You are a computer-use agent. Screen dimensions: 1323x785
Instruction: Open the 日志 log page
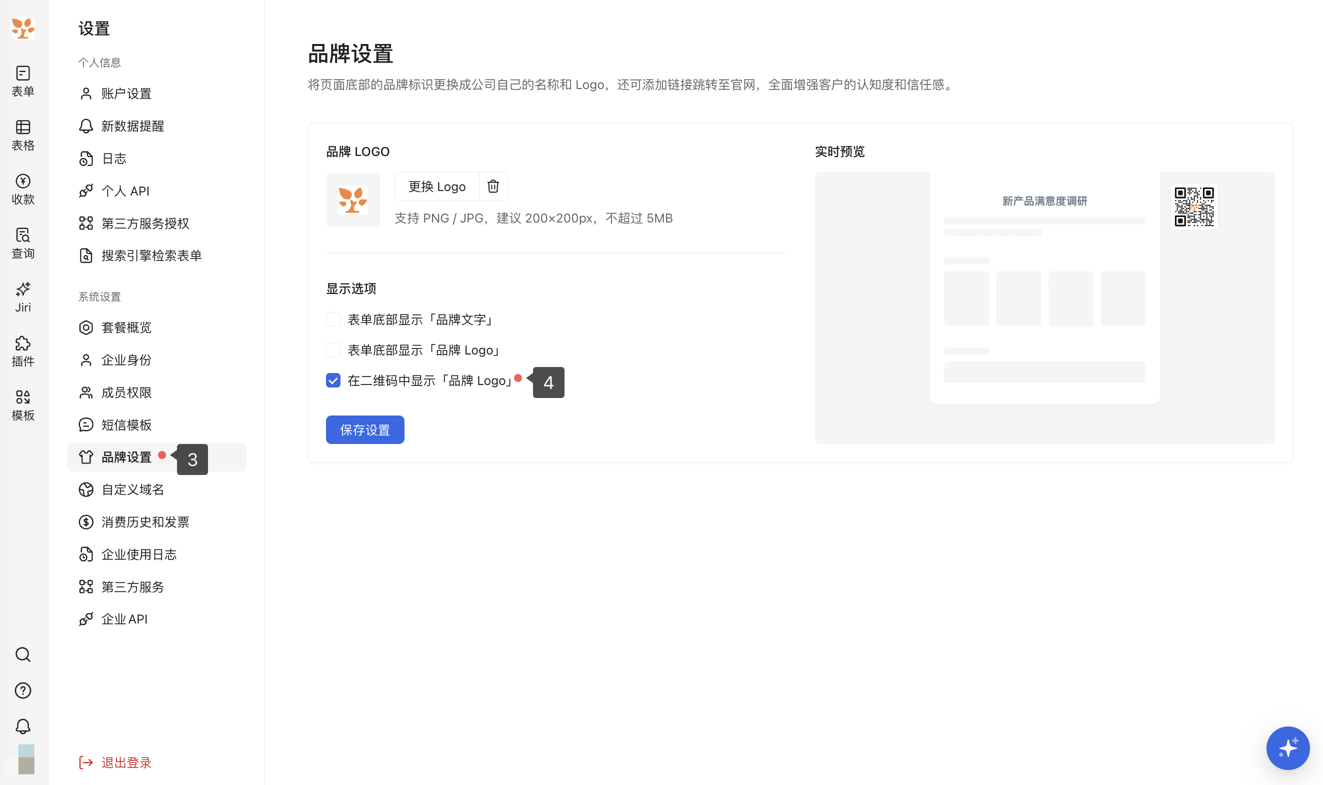(x=156, y=158)
